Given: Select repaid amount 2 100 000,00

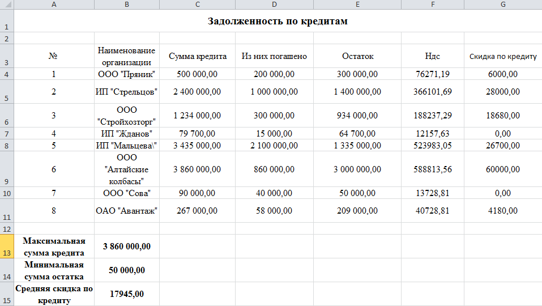Looking at the screenshot, I should [275, 145].
